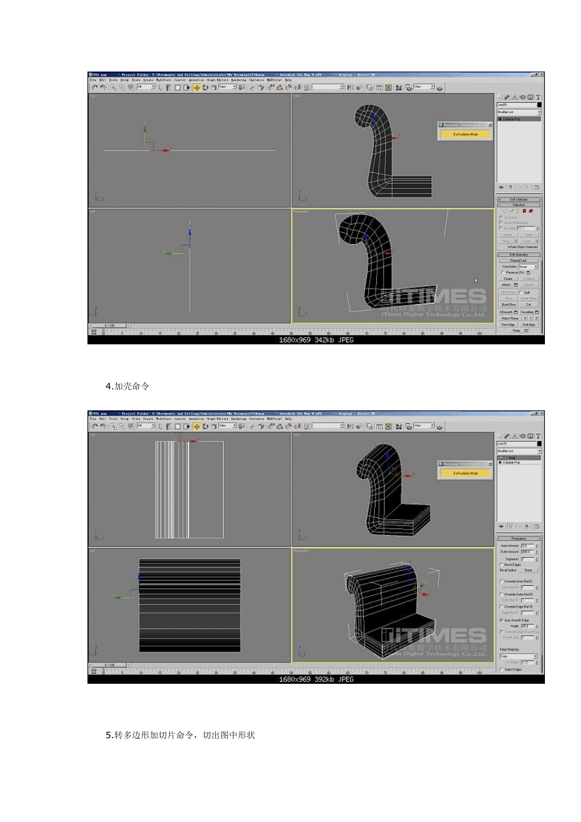The width and height of the screenshot is (581, 822).
Task: Open Customize menu in lower screenshot
Action: [256, 419]
